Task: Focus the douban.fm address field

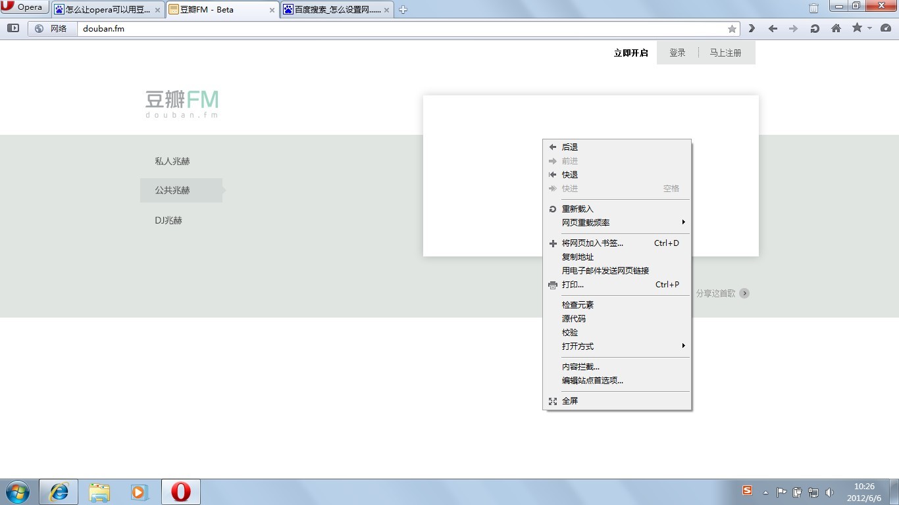Action: pos(401,29)
